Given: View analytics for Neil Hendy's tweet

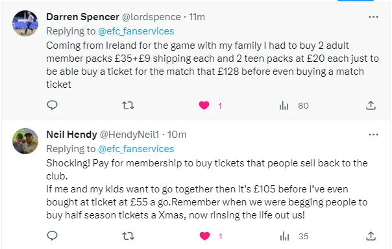Looking at the screenshot, I should pyautogui.click(x=284, y=236).
